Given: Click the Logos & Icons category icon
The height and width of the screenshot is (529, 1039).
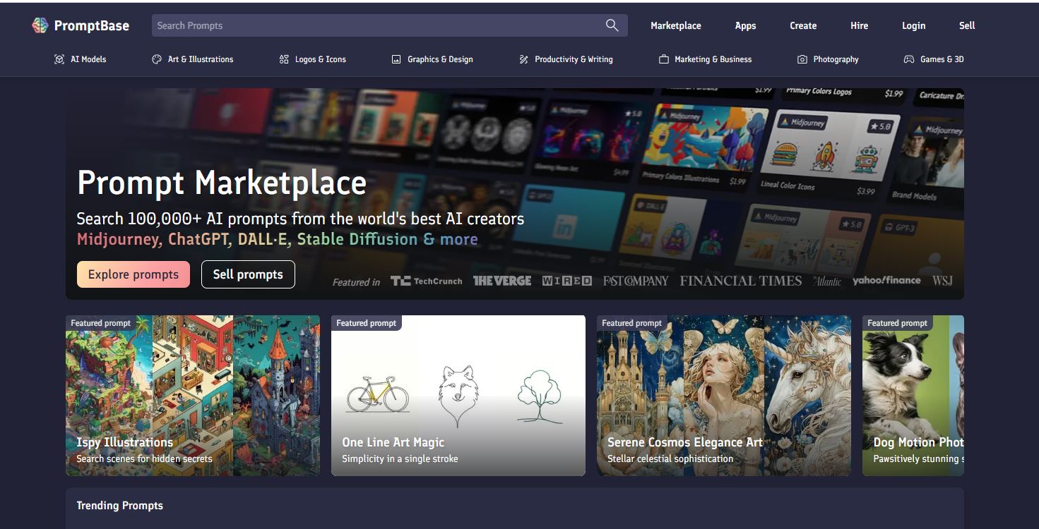Looking at the screenshot, I should [x=284, y=59].
